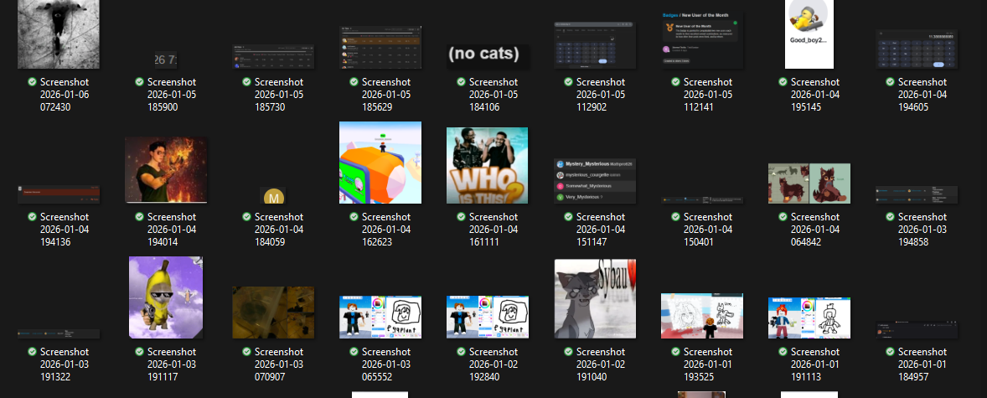Click sync status icon for Screenshot 2026-01-04 162623
Screen dimensions: 987x398
tap(354, 217)
